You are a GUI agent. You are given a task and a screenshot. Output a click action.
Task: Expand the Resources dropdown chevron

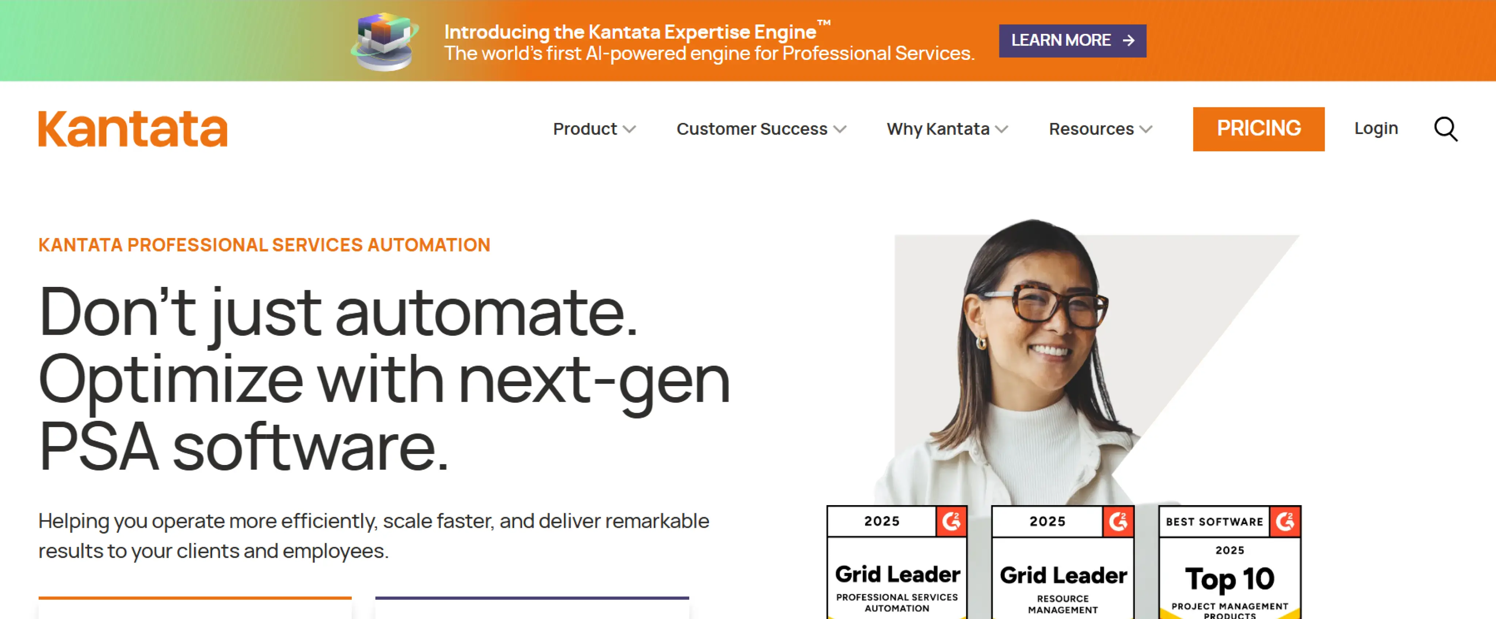[x=1145, y=129]
